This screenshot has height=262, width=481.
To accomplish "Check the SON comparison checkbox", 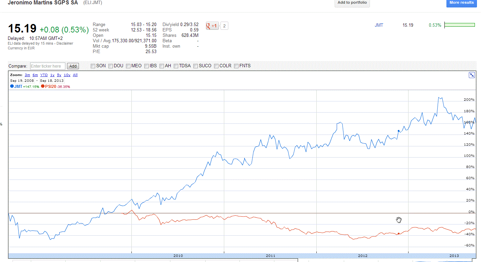I will click(x=93, y=66).
